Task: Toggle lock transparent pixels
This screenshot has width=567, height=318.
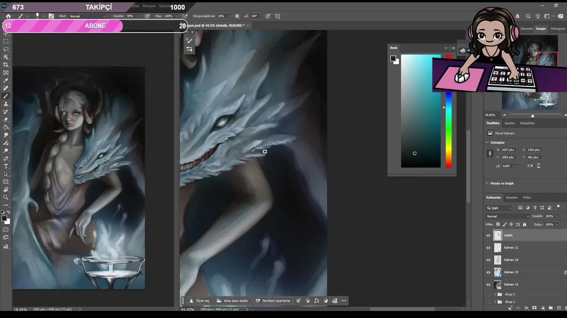Action: pos(498,224)
